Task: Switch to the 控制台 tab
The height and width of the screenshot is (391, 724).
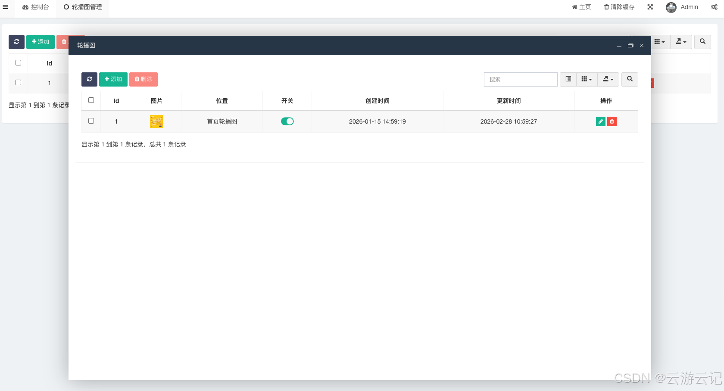Action: [35, 7]
